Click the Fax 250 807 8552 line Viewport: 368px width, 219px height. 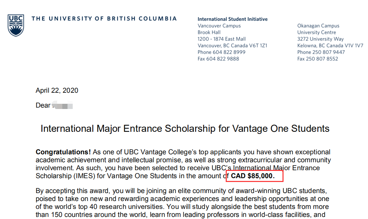(x=317, y=58)
